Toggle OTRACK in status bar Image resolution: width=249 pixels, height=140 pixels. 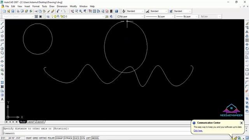point(68,138)
